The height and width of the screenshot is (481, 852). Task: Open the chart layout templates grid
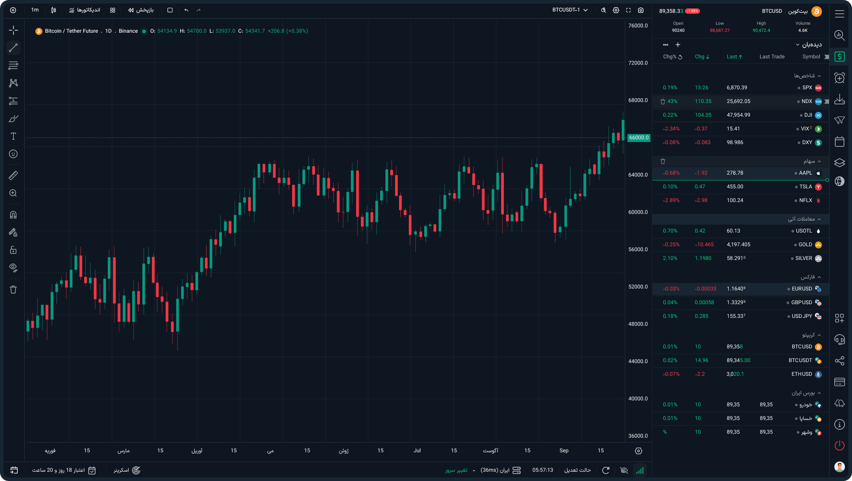pos(113,10)
